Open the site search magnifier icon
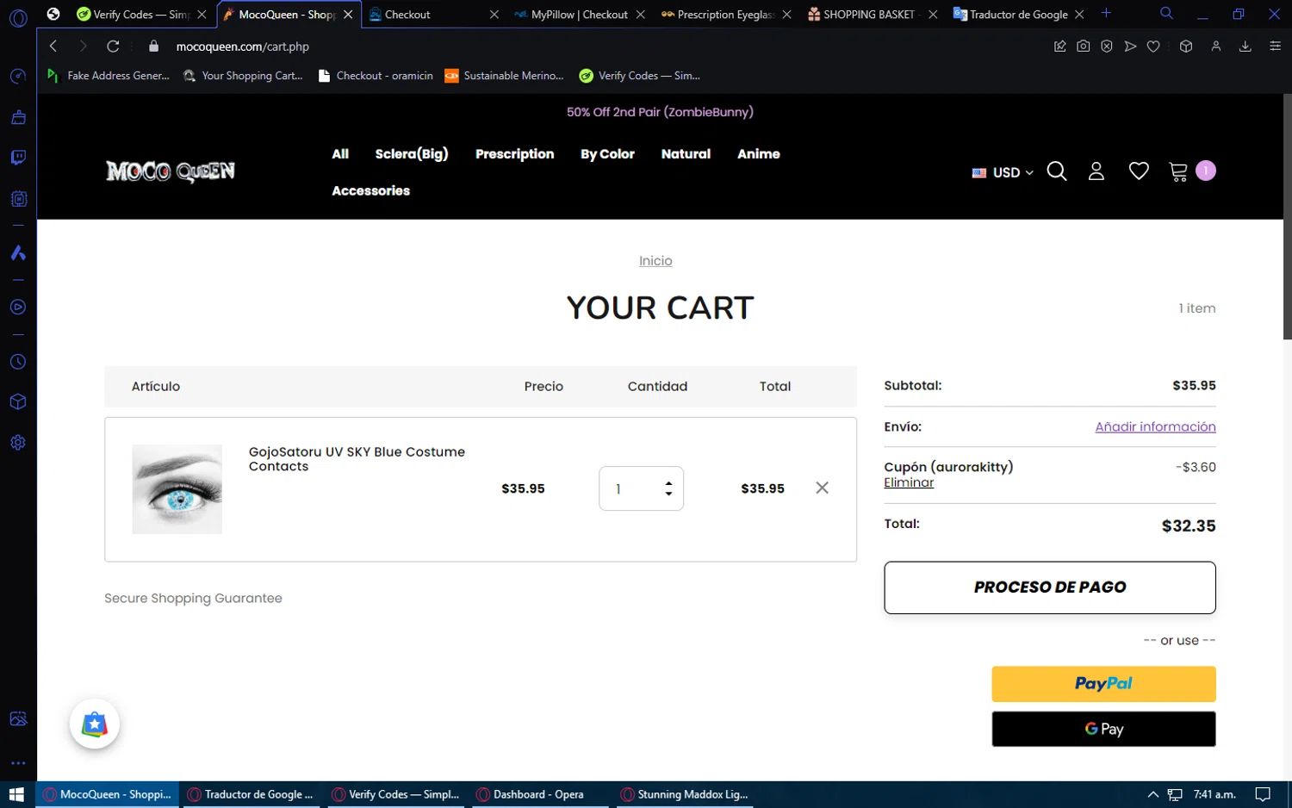The image size is (1292, 808). pos(1057,171)
